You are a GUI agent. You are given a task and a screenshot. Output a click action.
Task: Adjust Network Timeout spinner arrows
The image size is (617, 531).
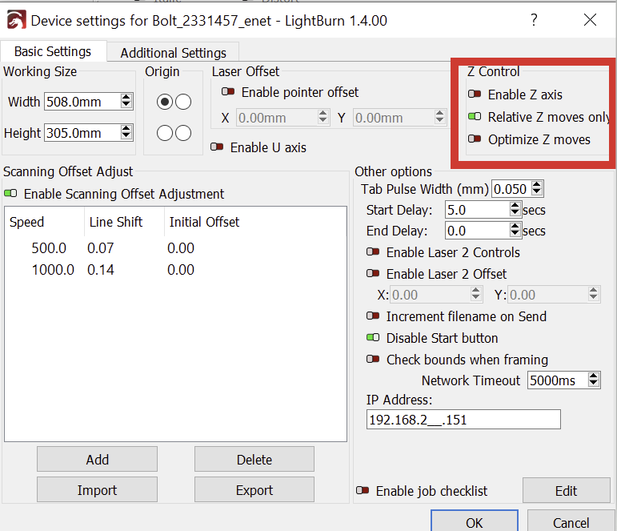[593, 380]
